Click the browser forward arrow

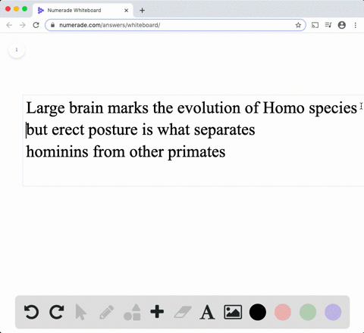pos(23,25)
